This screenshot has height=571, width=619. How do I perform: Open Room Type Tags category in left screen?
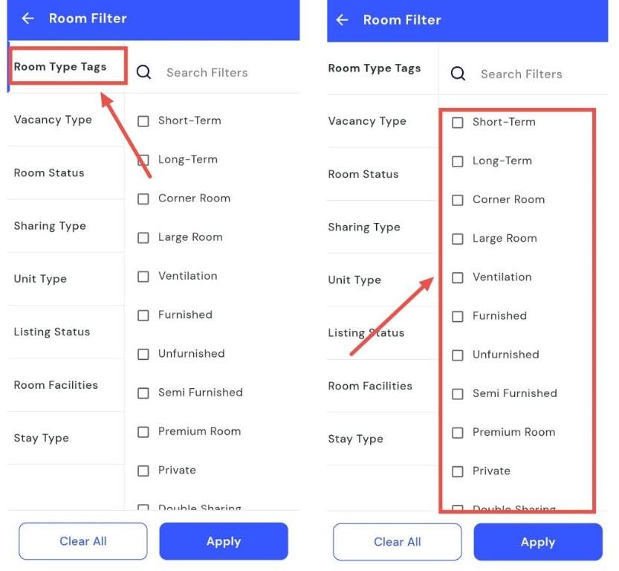(x=60, y=67)
